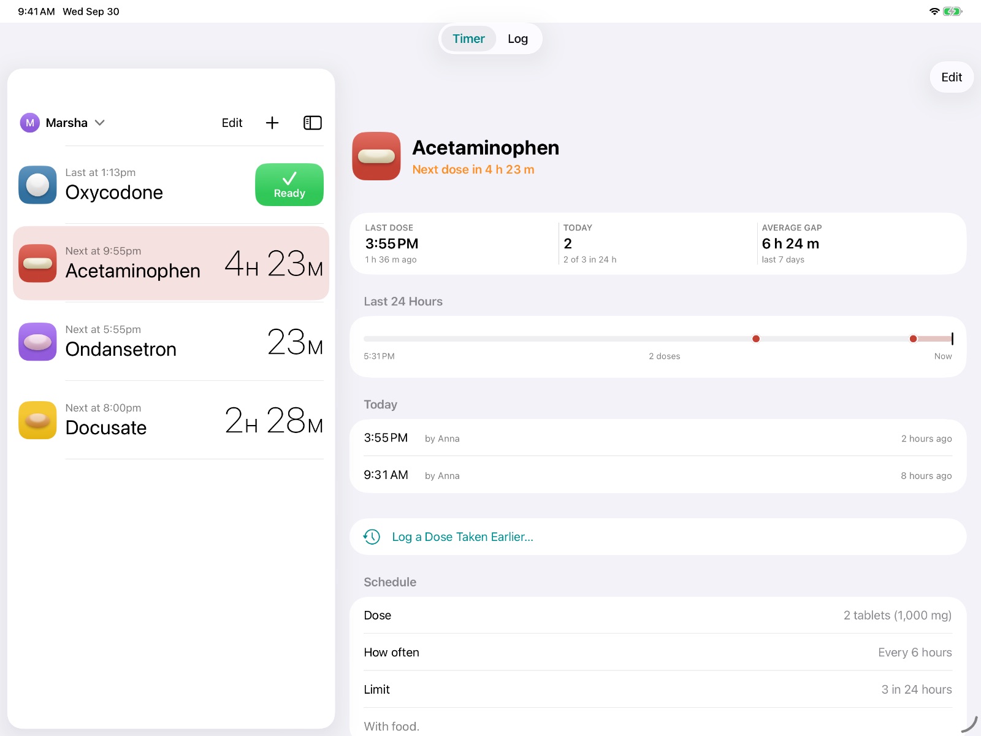This screenshot has width=981, height=736.
Task: Add a new medication with plus icon
Action: click(272, 123)
